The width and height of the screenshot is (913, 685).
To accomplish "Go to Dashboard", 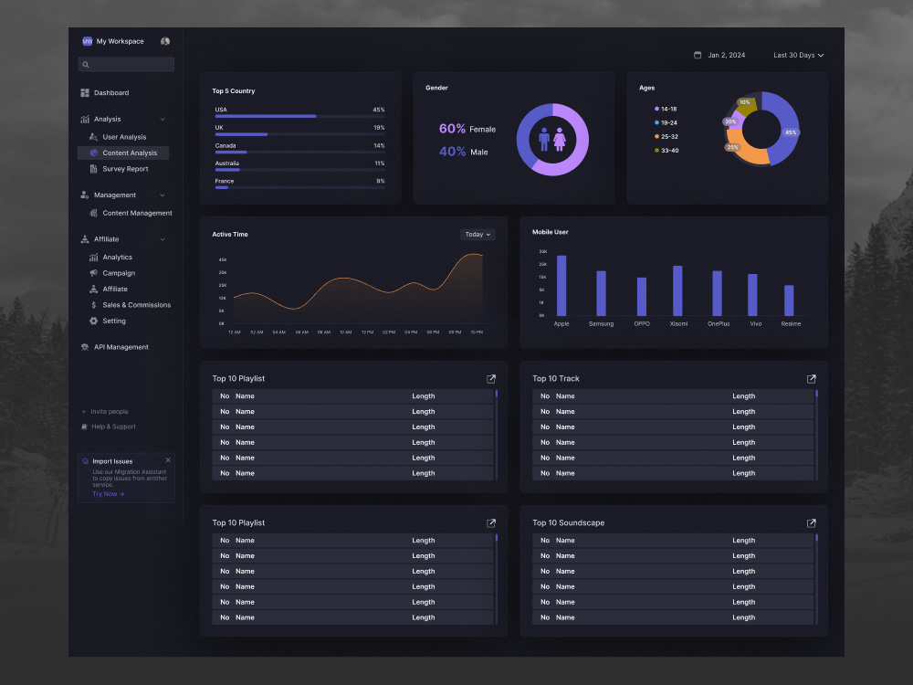I will click(111, 92).
